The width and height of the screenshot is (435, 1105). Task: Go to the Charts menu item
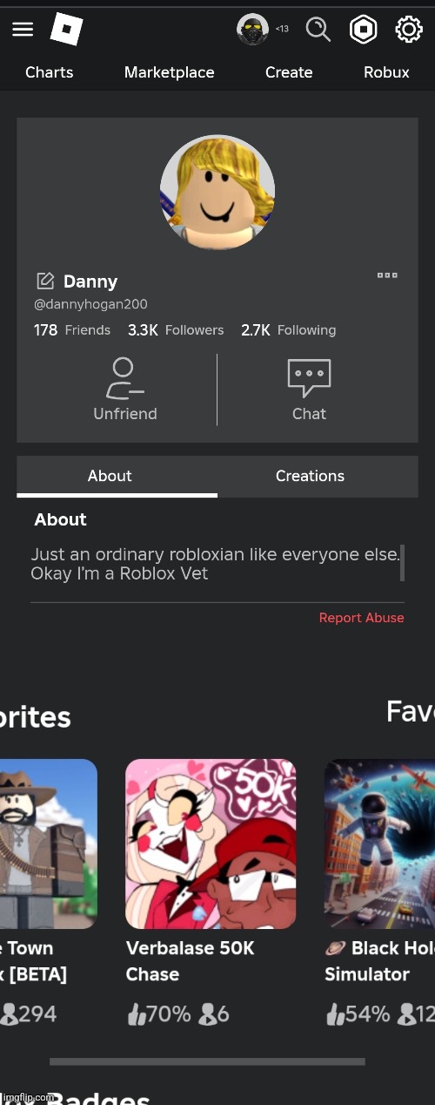coord(50,72)
